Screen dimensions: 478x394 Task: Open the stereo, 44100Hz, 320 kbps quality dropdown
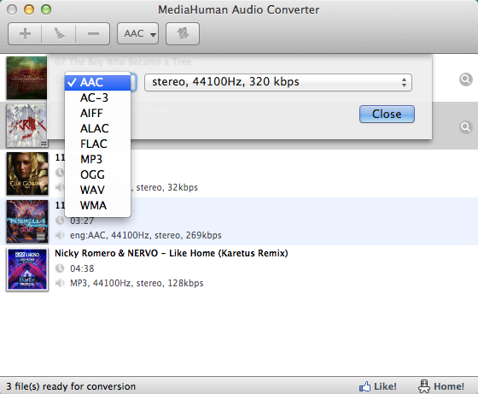coord(278,82)
